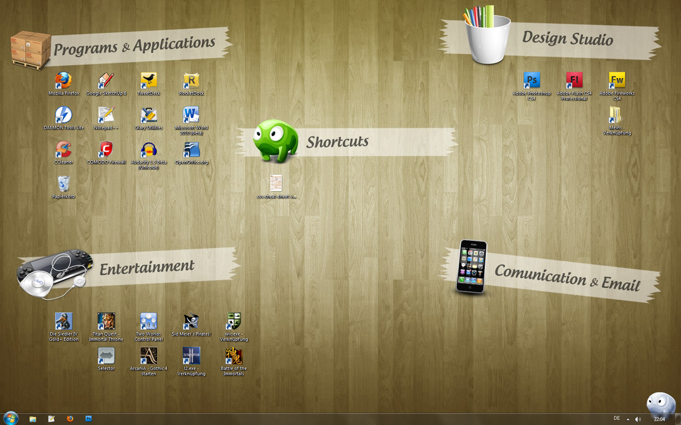Select the Papierkorb recycle bin
The image size is (681, 425).
(x=64, y=184)
